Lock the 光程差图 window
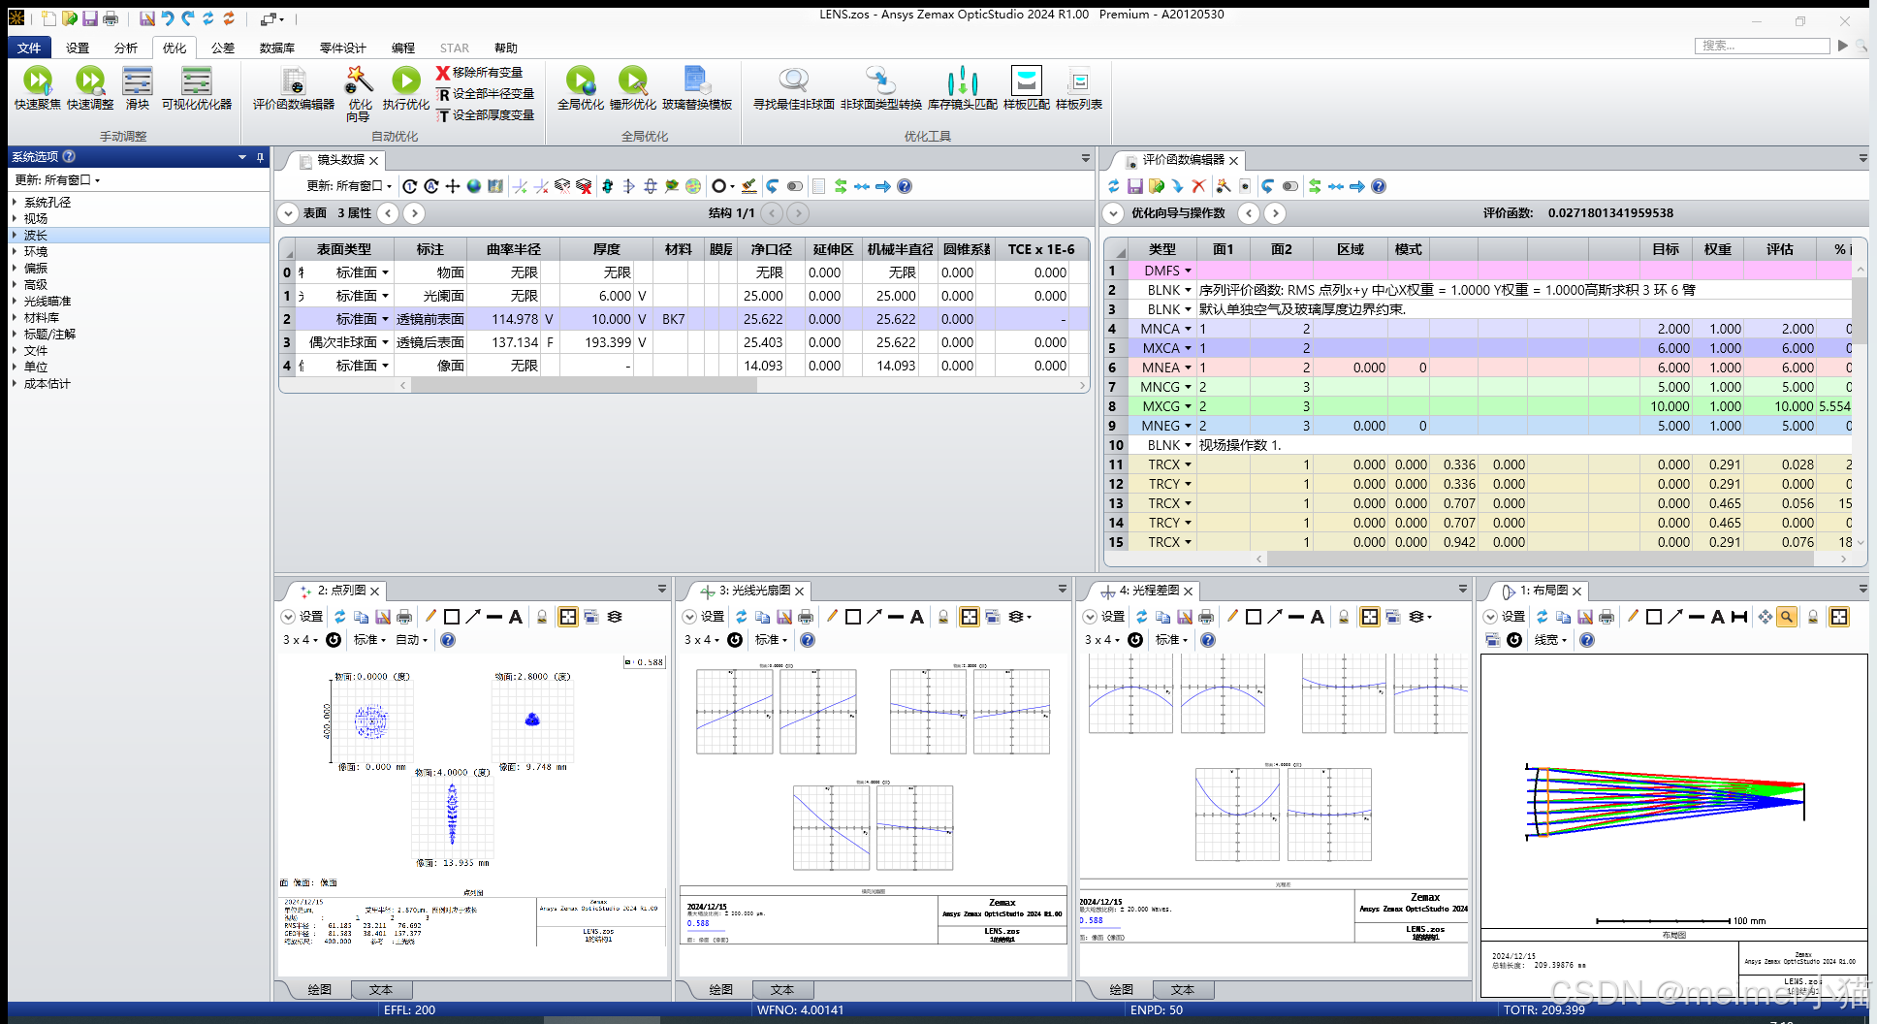 tap(1344, 617)
